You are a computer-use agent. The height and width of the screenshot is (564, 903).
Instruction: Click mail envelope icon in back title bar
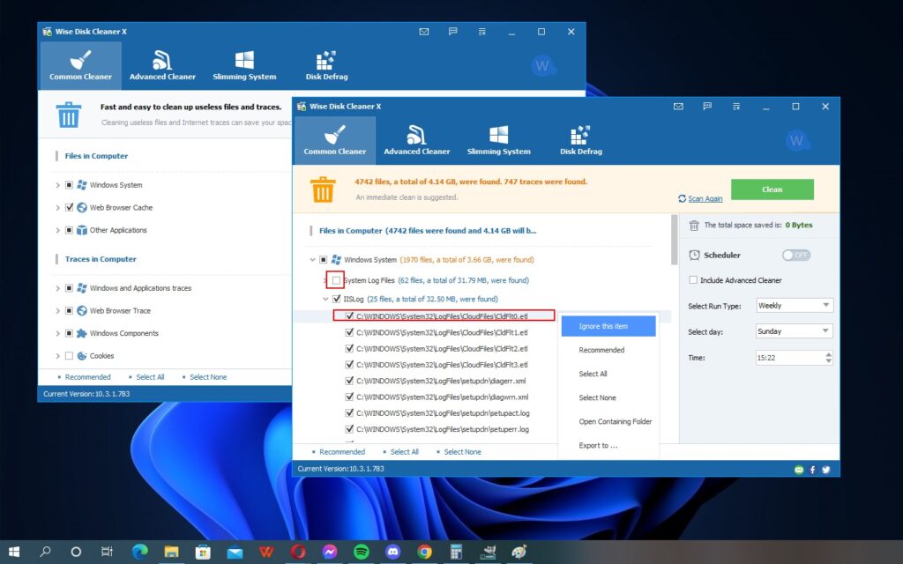(x=424, y=32)
